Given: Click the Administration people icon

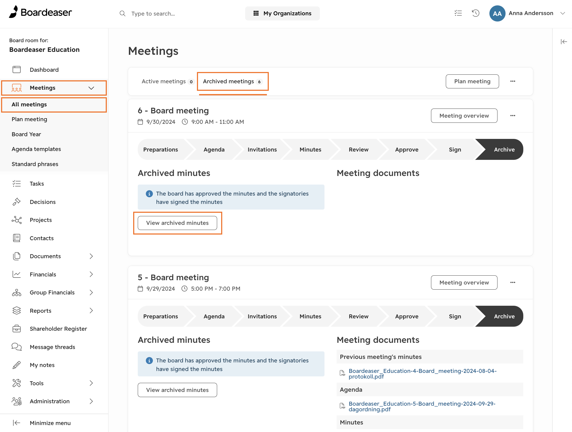Looking at the screenshot, I should (x=17, y=401).
